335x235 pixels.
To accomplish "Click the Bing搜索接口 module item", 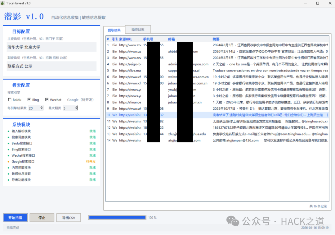I will (21, 150).
